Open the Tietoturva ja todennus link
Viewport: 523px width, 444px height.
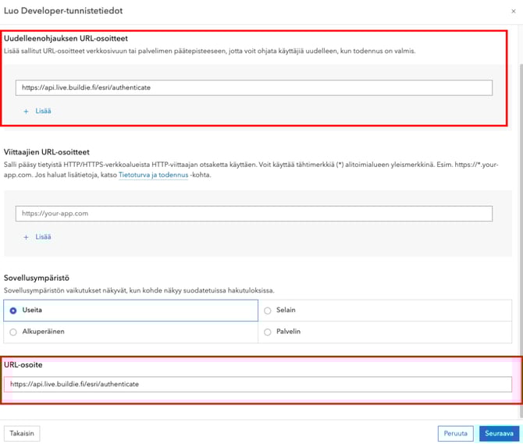(x=153, y=176)
